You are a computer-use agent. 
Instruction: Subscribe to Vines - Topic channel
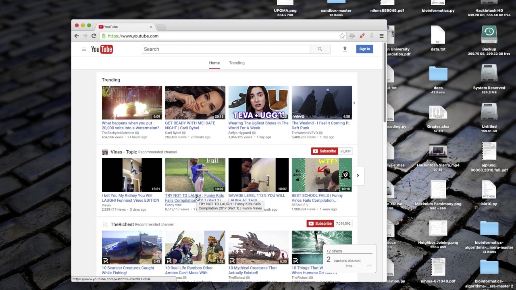325,151
